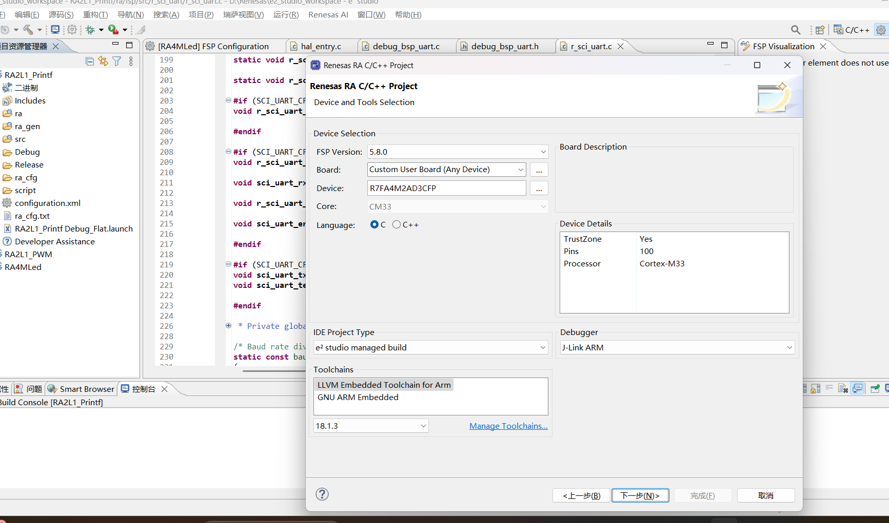Viewport: 889px width, 523px height.
Task: Click the hammer Build icon in toolbar
Action: coord(28,30)
